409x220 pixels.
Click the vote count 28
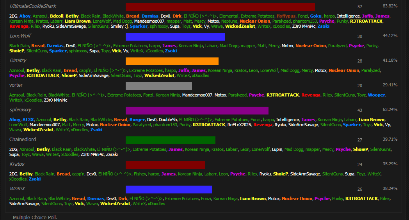[x=360, y=61]
